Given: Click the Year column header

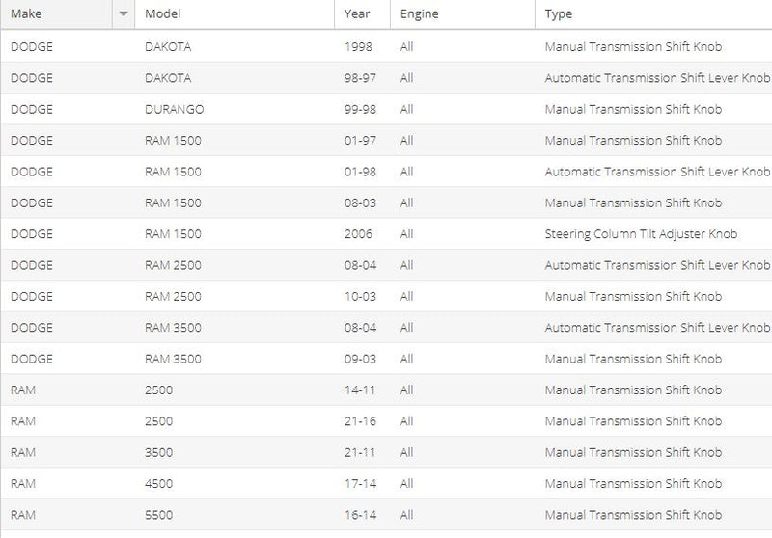Looking at the screenshot, I should point(363,13).
